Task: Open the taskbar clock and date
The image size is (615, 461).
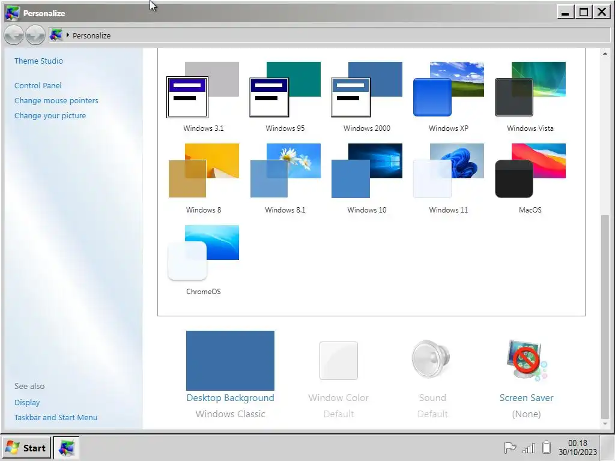Action: click(578, 448)
